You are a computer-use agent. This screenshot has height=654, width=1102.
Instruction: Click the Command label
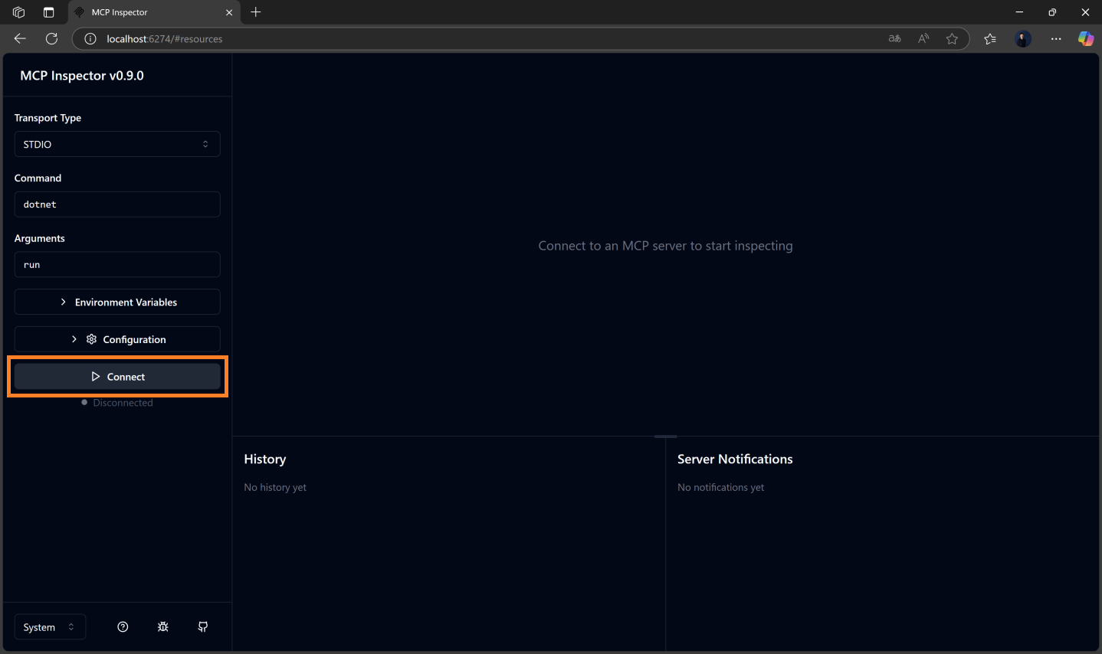38,178
